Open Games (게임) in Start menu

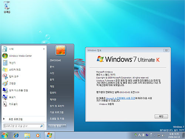(x=52, y=86)
